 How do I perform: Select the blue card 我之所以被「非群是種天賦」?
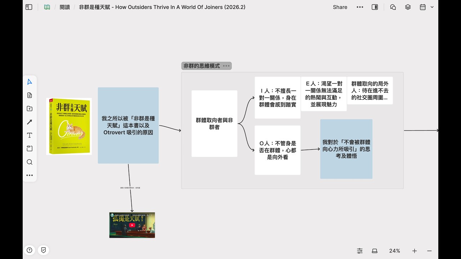point(128,126)
